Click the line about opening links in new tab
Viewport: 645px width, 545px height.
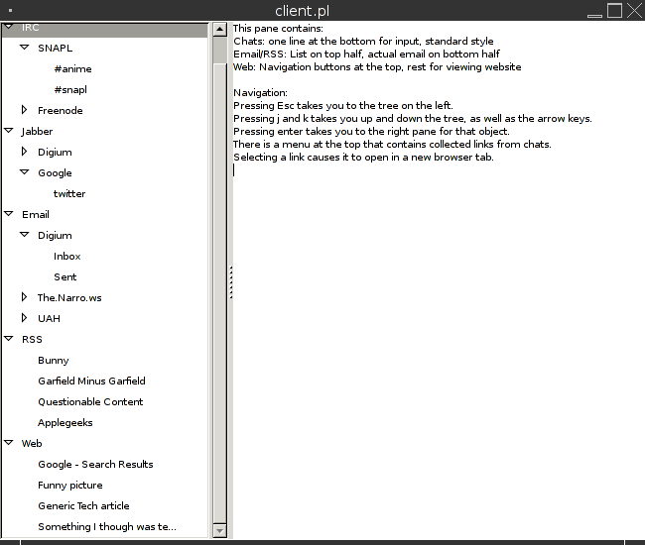[x=363, y=158]
